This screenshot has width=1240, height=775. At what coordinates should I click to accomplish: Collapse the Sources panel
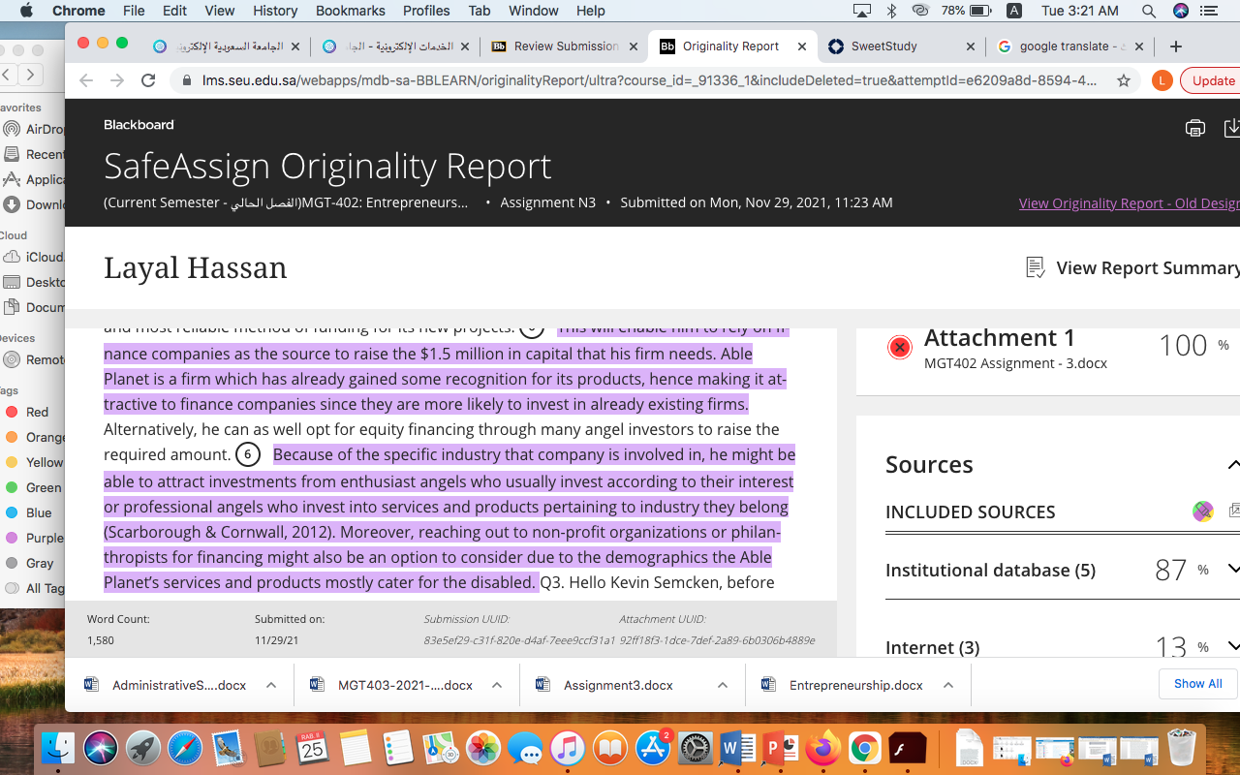pos(1232,465)
